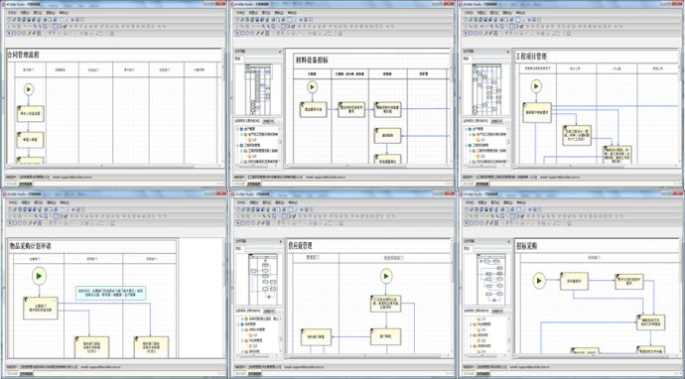Switch to second navigation tab in 材料设备招标 window

coord(270,121)
